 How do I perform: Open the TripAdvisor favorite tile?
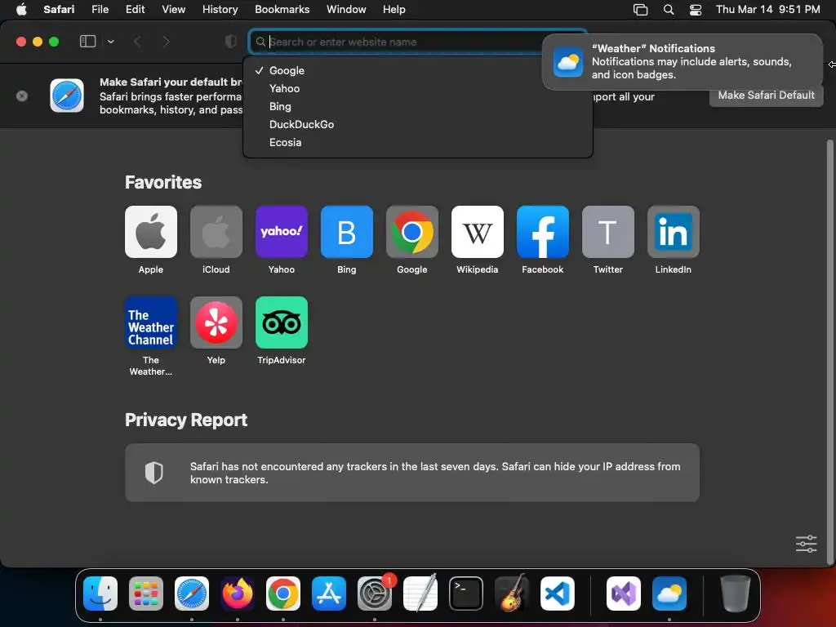click(x=282, y=322)
